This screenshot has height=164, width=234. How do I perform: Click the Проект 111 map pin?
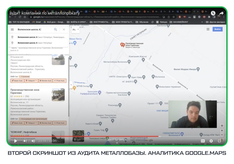click(161, 103)
